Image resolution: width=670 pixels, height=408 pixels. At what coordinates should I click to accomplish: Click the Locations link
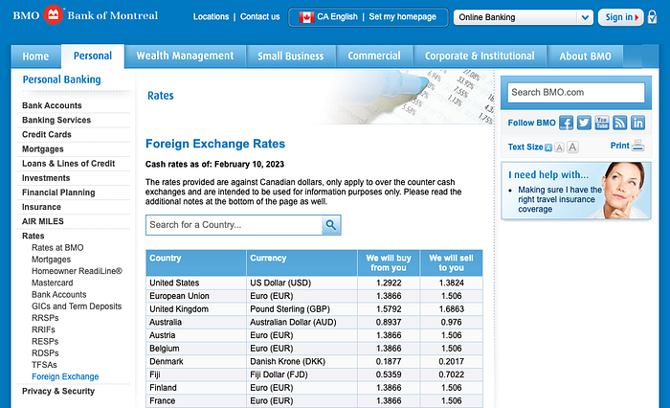tap(212, 16)
